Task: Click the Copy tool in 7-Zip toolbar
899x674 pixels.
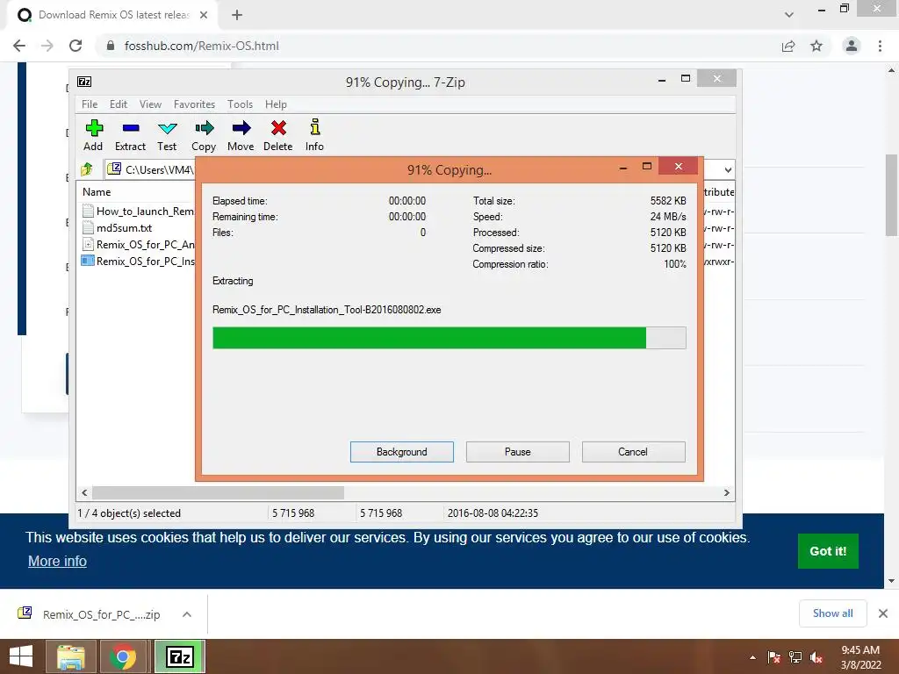Action: (204, 135)
